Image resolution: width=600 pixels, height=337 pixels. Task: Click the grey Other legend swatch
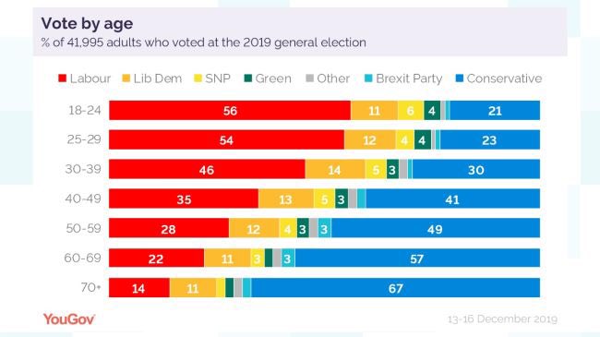pos(309,78)
